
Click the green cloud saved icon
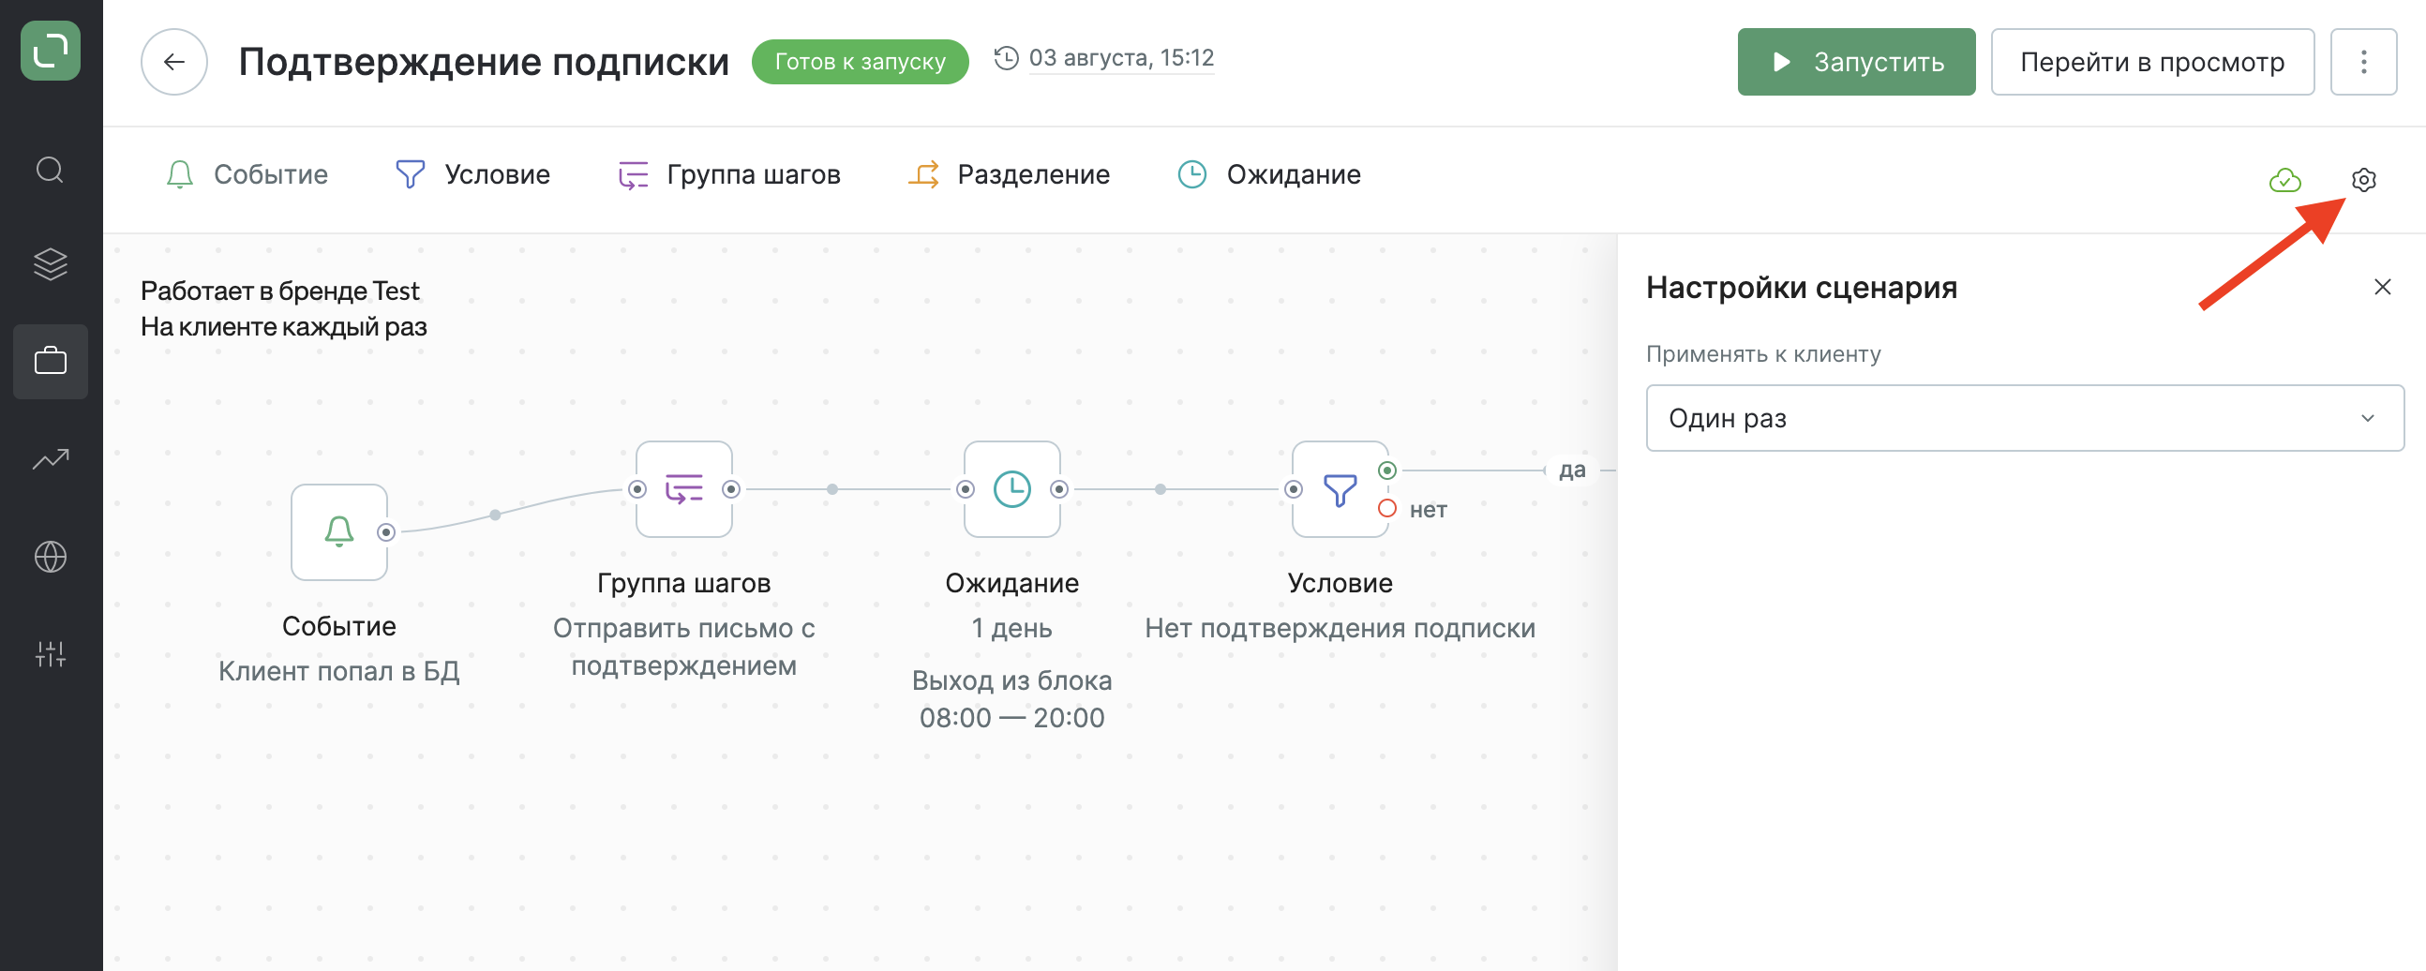2284,180
